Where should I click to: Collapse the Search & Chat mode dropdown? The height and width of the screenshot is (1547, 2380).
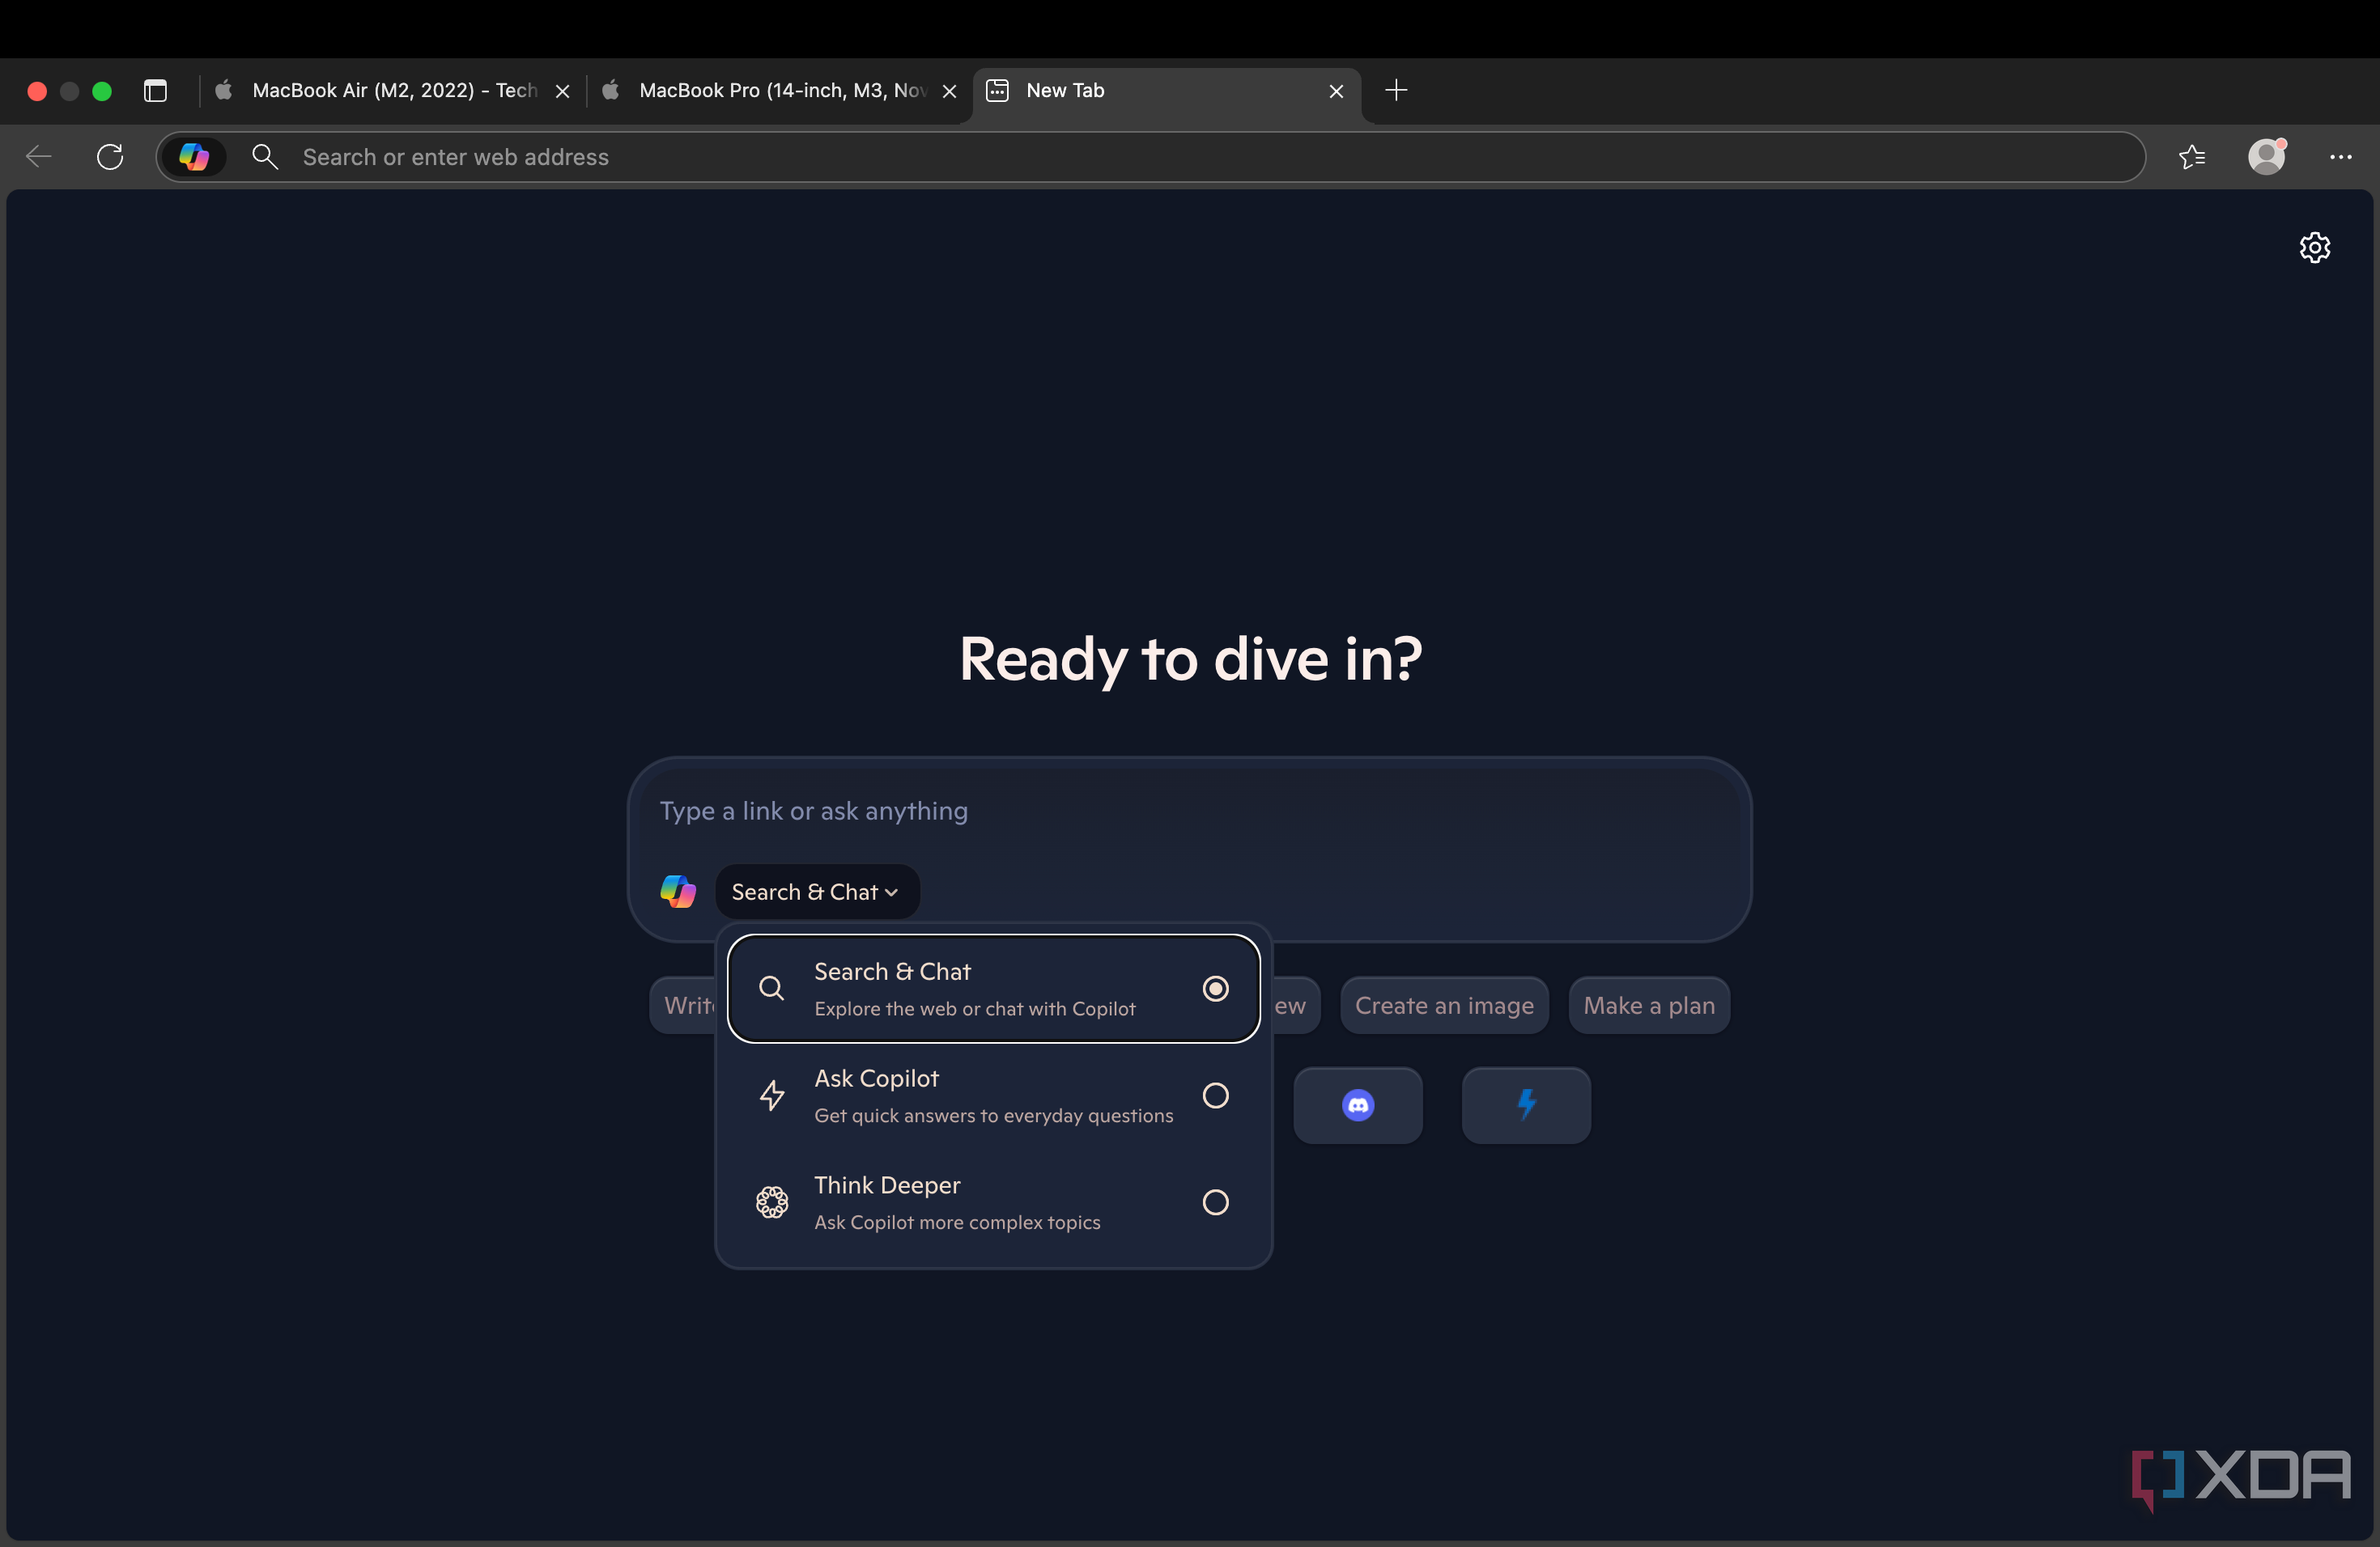[816, 892]
